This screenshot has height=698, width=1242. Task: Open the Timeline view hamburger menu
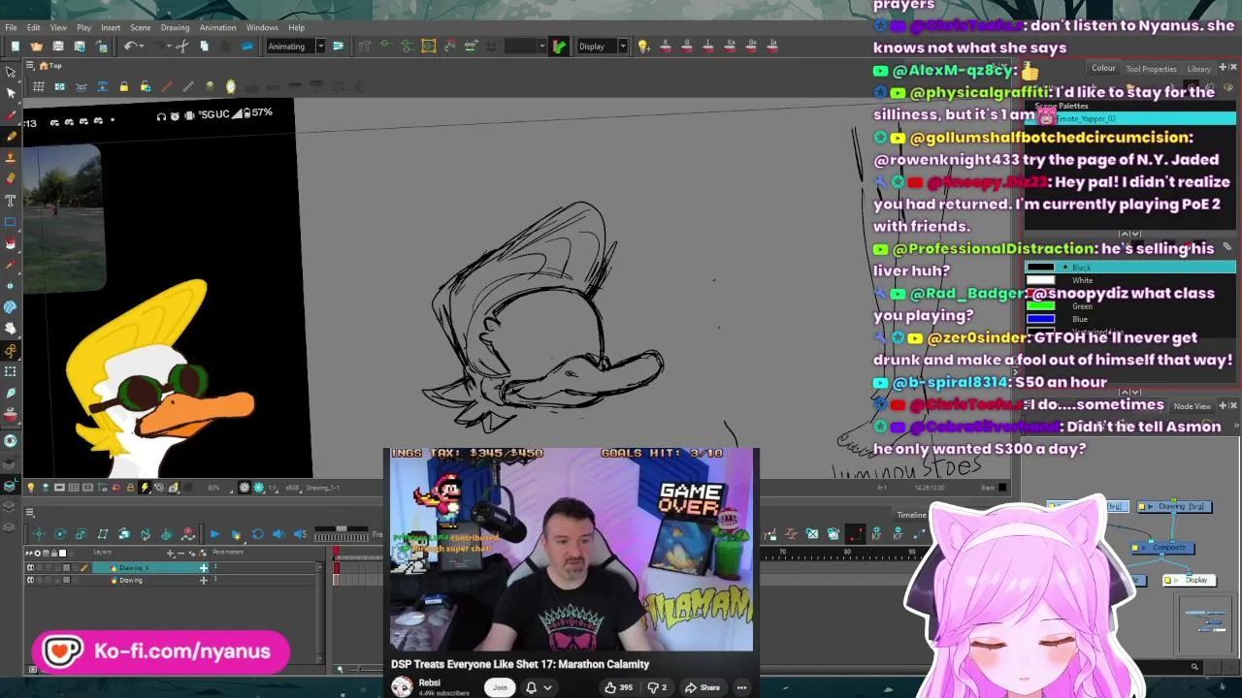[x=30, y=513]
